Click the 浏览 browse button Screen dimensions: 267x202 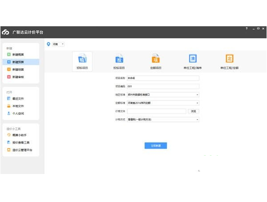coord(193,111)
